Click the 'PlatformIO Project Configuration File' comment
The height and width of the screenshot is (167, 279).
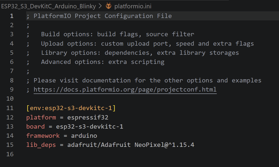pos(102,16)
